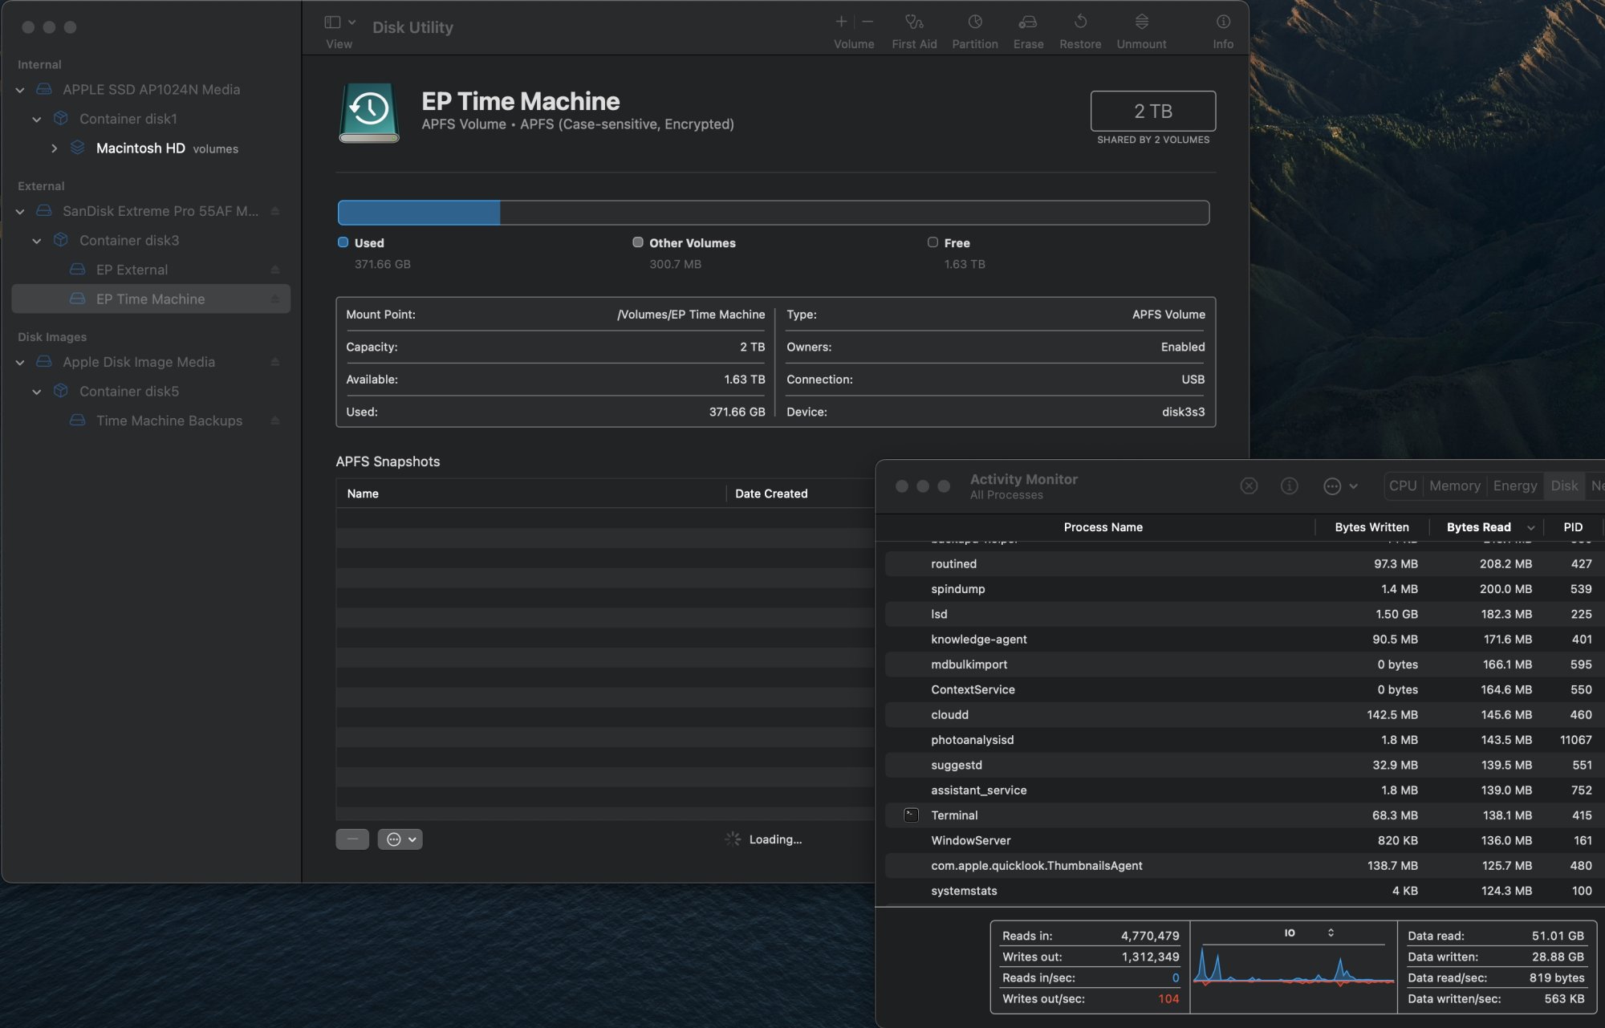Click the inspect process info icon
The height and width of the screenshot is (1028, 1605).
pyautogui.click(x=1289, y=486)
